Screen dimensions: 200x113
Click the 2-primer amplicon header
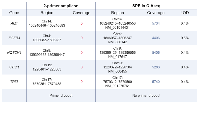point(61,6)
